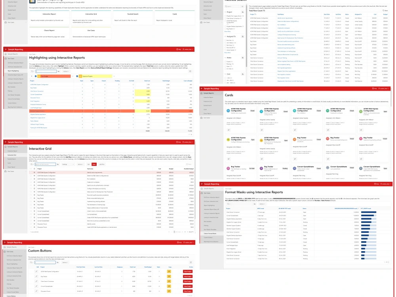396x297 pixels.
Task: Click search magnifier icon on Interactive Grid toolbar
Action: [32, 164]
